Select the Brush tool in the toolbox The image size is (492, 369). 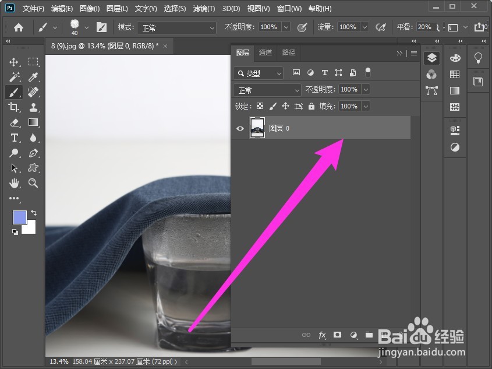point(14,92)
